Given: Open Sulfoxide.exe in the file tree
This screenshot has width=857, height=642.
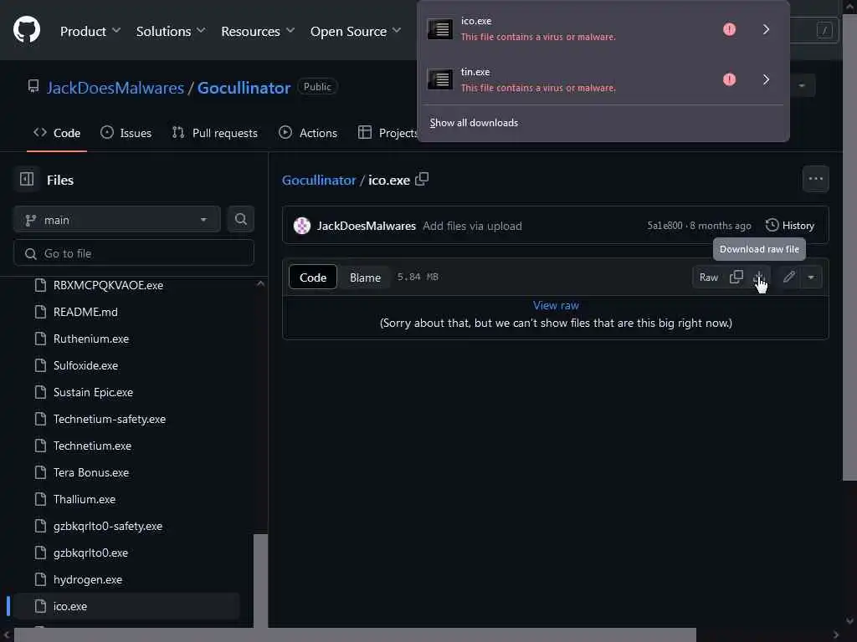Looking at the screenshot, I should (86, 365).
